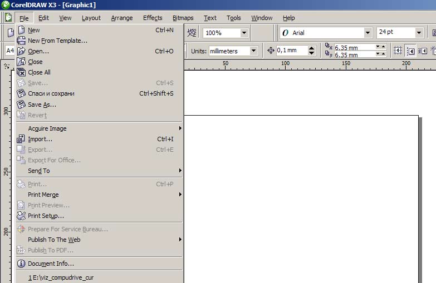
Task: Expand Publish To The Web submenu arrow
Action: [x=180, y=239]
